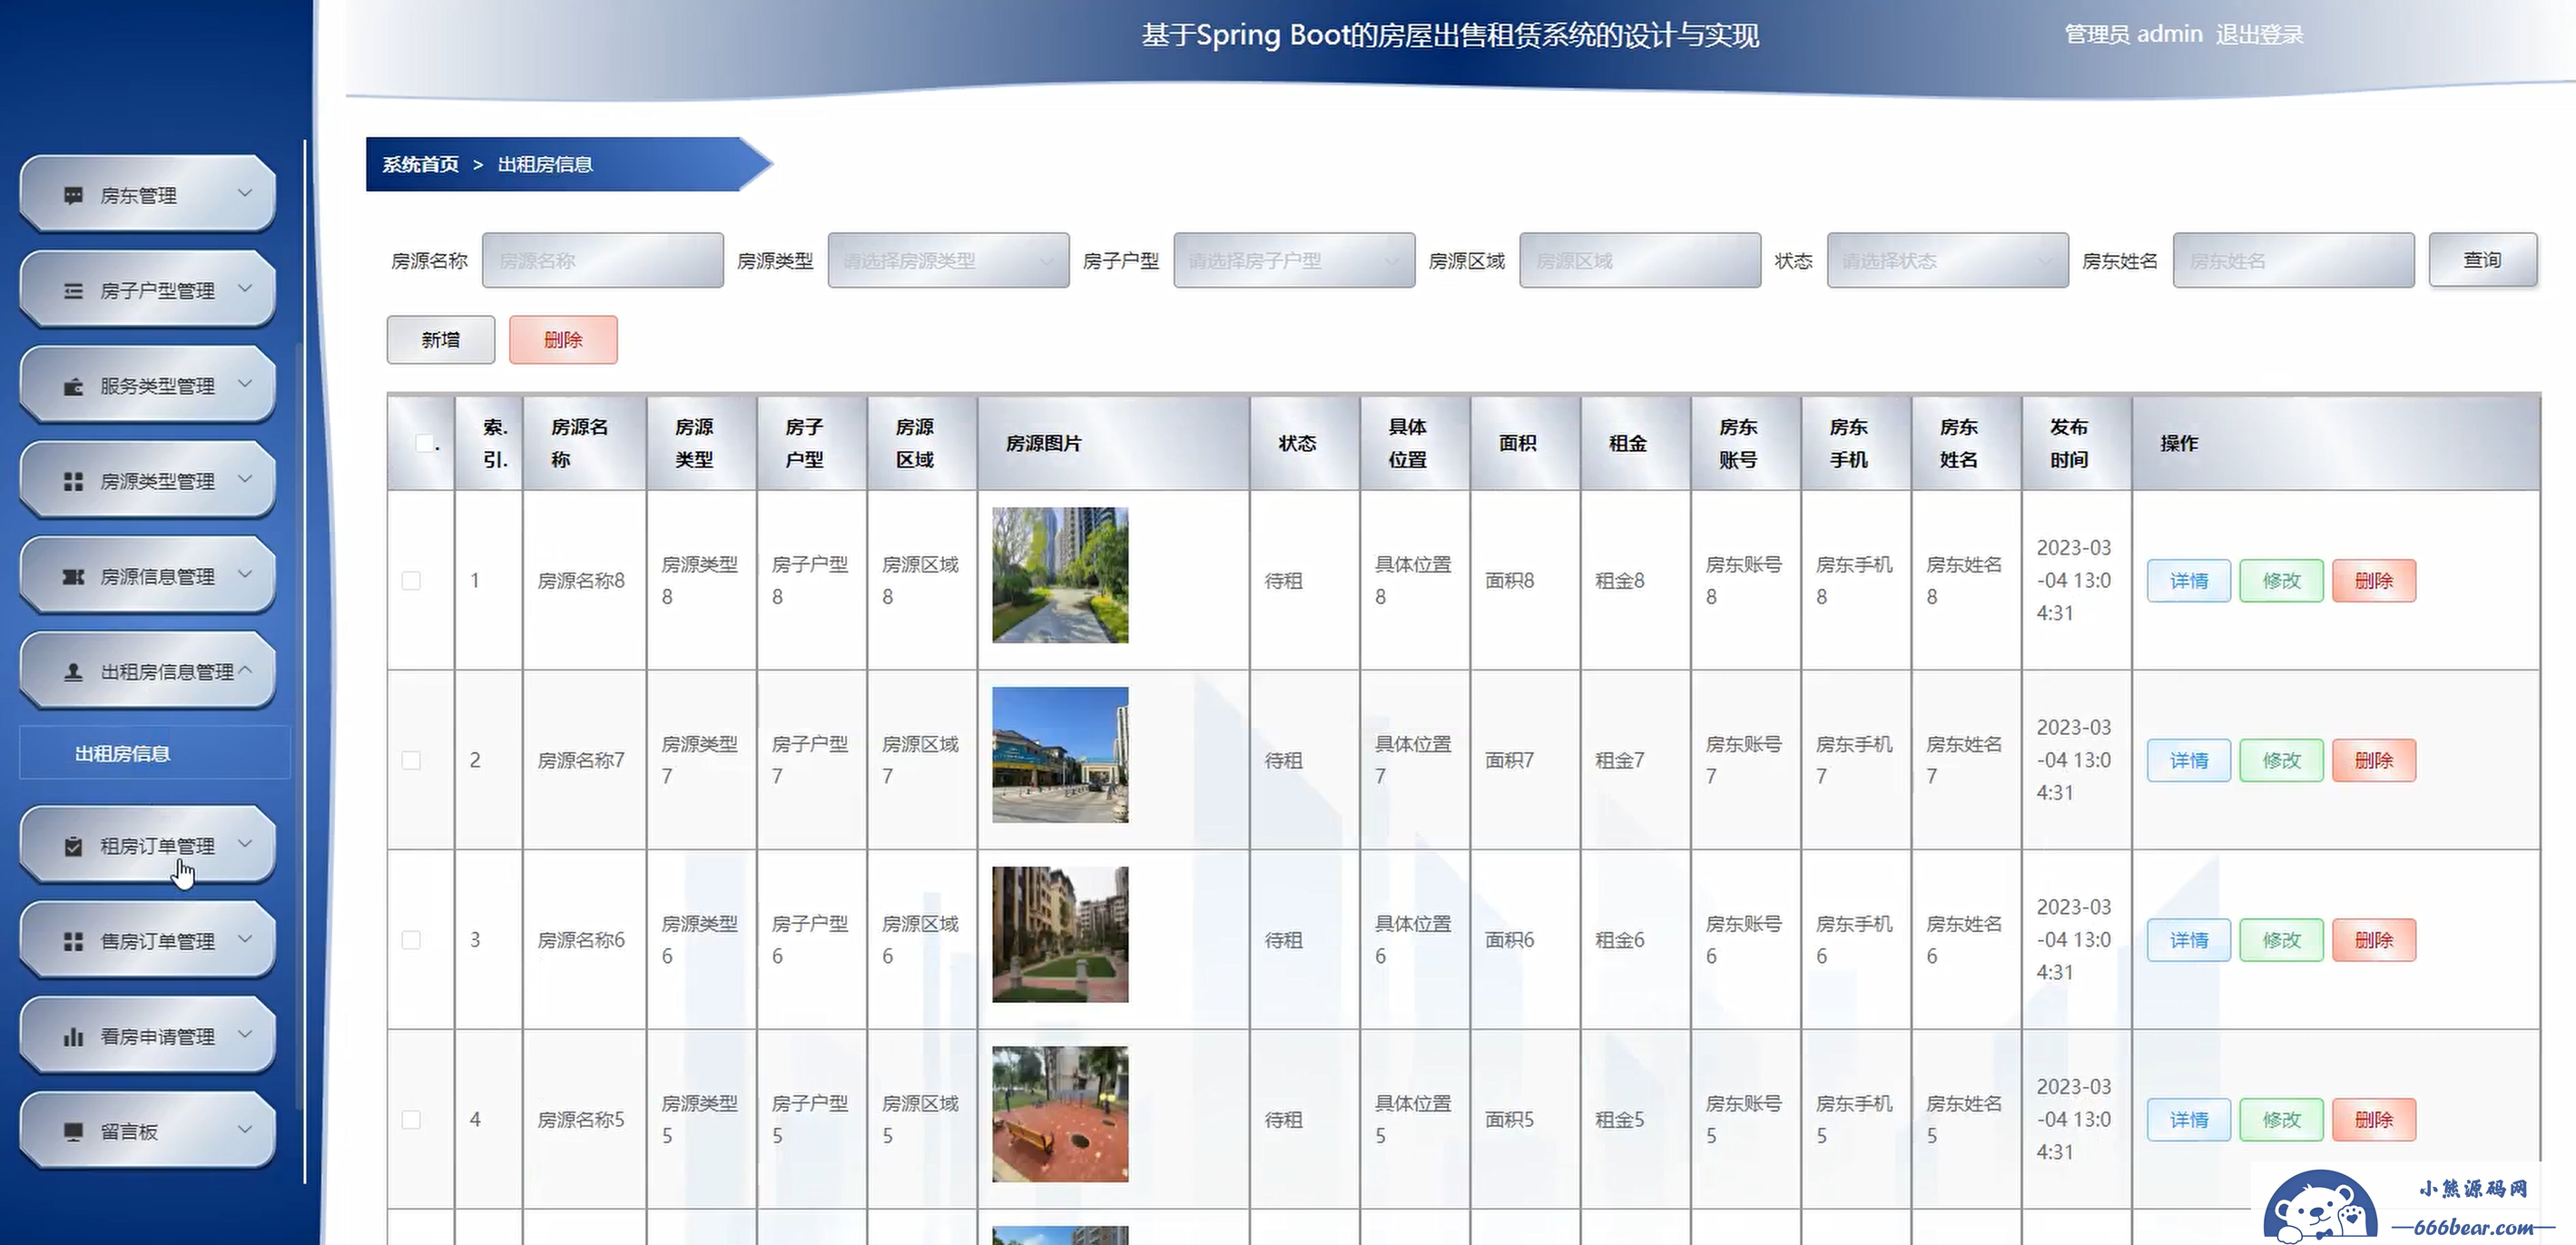Screen dimensions: 2576x1245
Task: Click the 管理员 admin label
Action: [x=2133, y=35]
